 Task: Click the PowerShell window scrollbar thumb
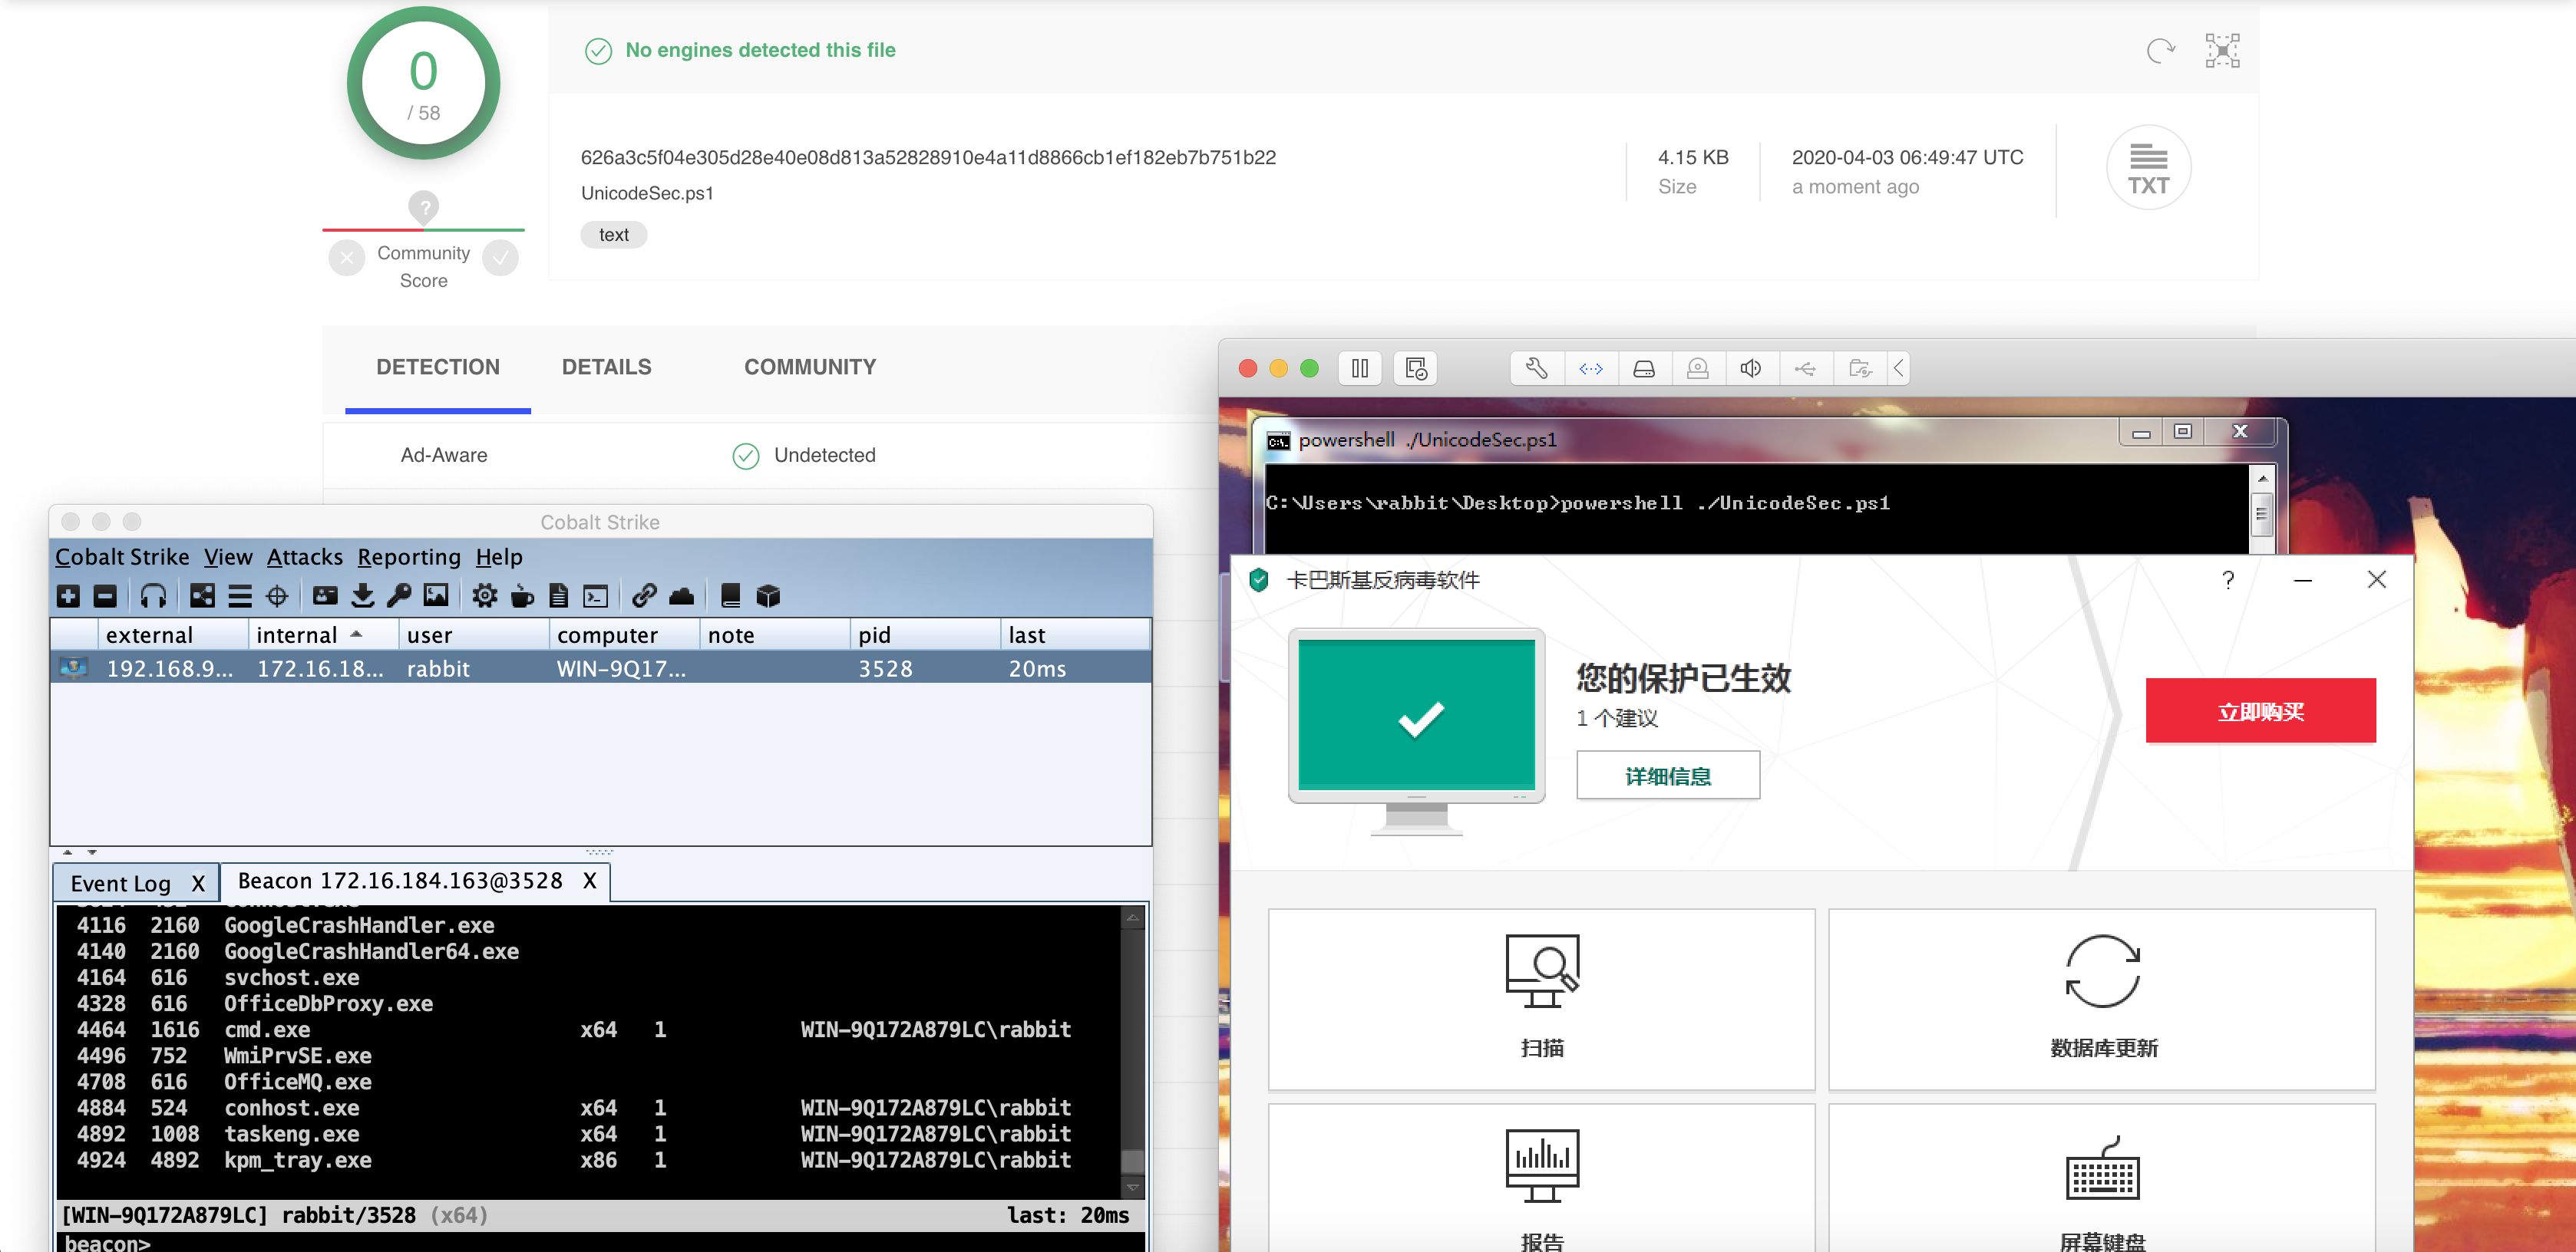click(x=2261, y=516)
